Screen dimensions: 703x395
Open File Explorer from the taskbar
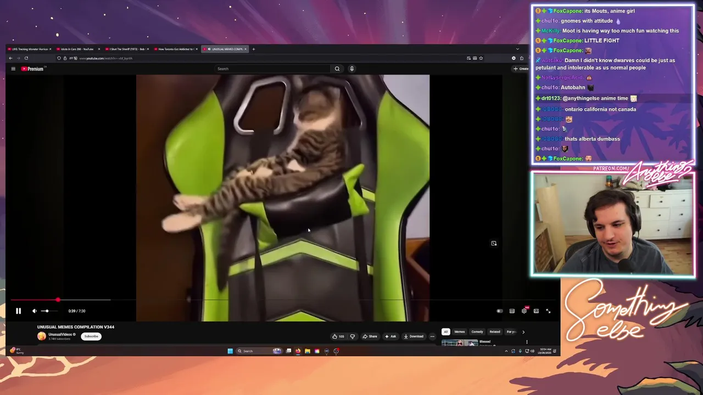(308, 351)
